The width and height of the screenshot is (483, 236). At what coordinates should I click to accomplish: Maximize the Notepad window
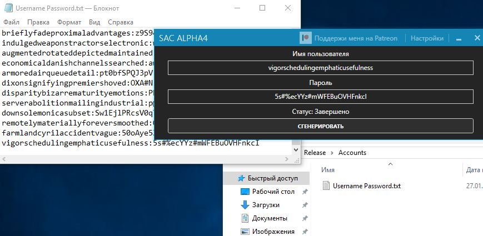pos(262,8)
